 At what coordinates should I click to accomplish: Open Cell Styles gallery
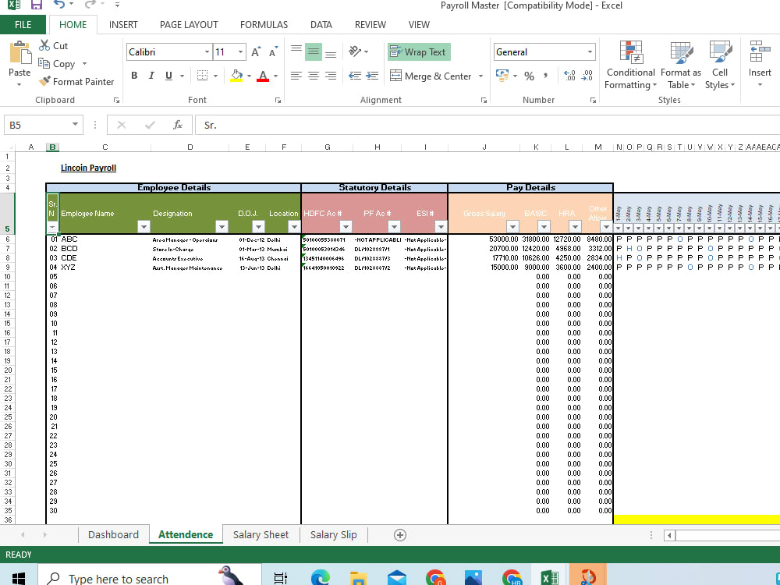719,66
